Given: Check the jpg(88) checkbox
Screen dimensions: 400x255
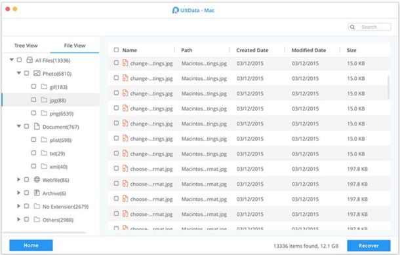Looking at the screenshot, I should [x=33, y=100].
